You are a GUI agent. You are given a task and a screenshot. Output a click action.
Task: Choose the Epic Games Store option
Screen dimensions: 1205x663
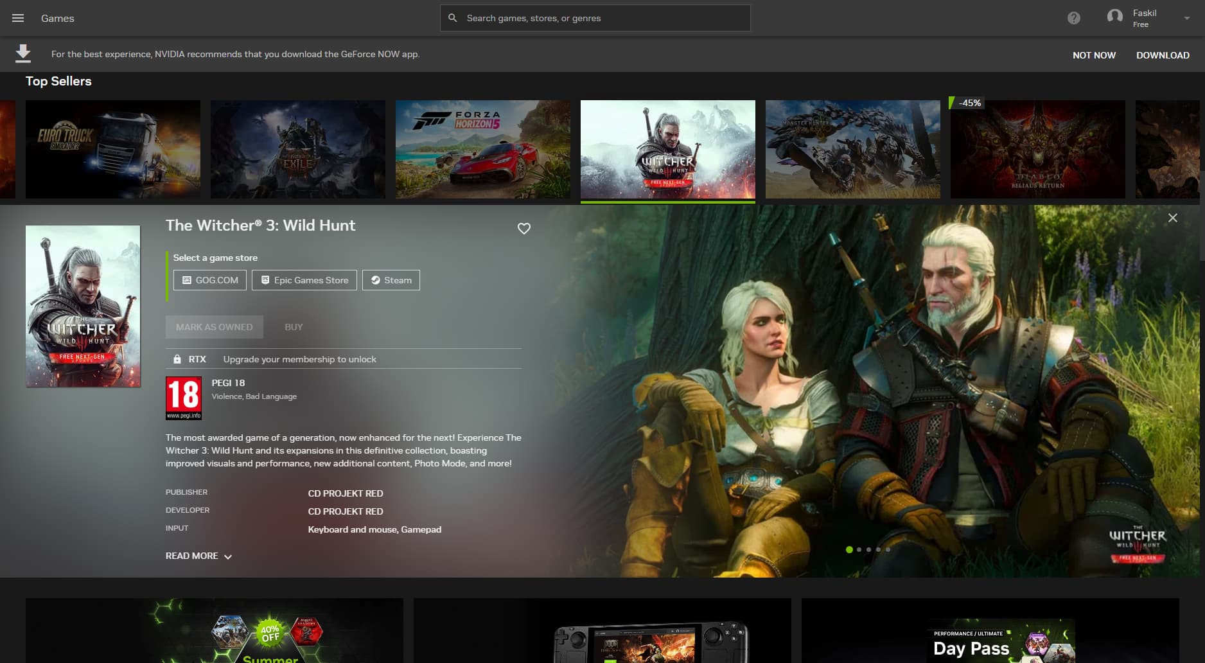coord(304,280)
